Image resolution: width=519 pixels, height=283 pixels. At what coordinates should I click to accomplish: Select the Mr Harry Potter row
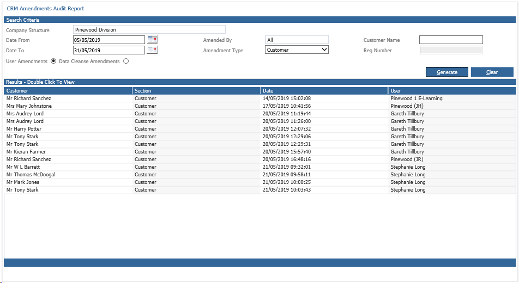point(260,128)
